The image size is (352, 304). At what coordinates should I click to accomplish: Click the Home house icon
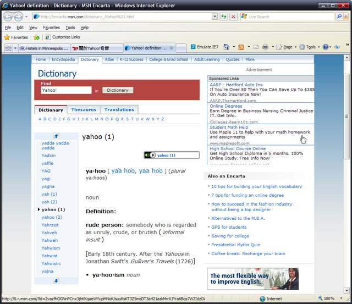[226, 47]
